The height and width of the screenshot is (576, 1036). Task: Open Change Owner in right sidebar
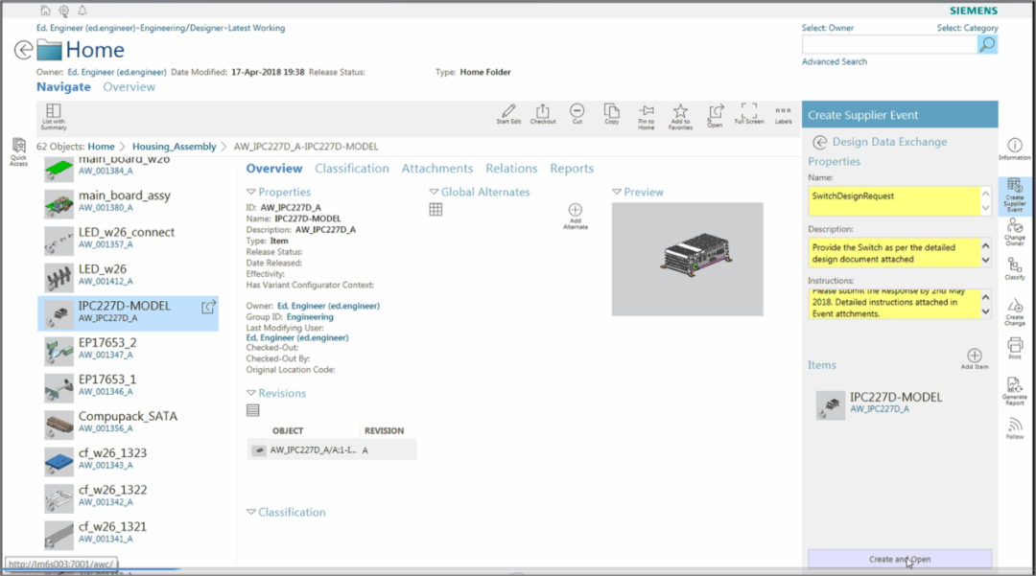1015,229
